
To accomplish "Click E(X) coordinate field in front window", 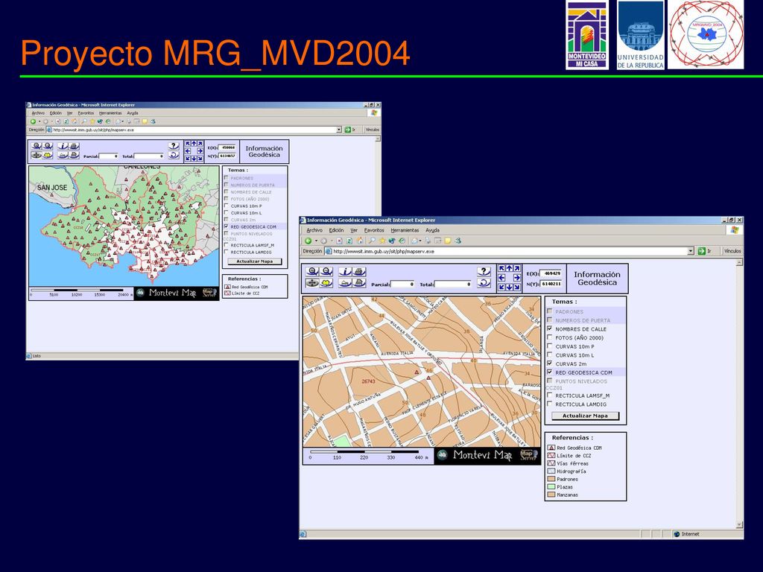I will tap(551, 273).
